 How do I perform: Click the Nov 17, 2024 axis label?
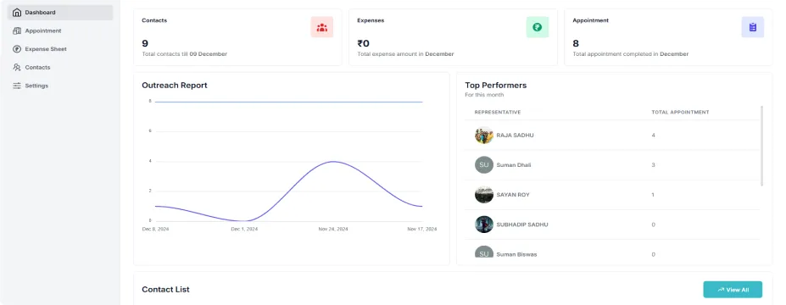[x=421, y=230]
